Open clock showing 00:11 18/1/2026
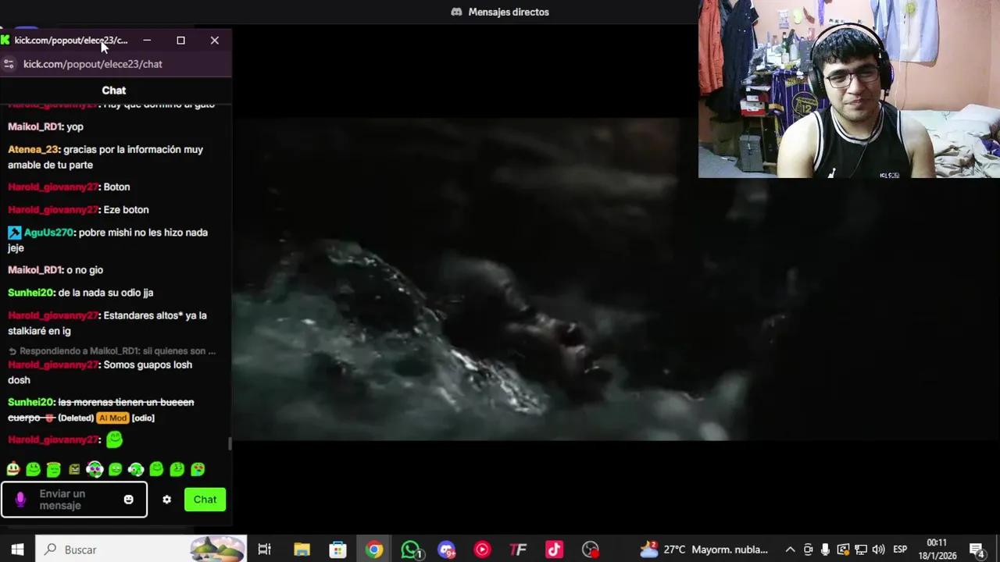The image size is (1000, 562). click(x=937, y=550)
